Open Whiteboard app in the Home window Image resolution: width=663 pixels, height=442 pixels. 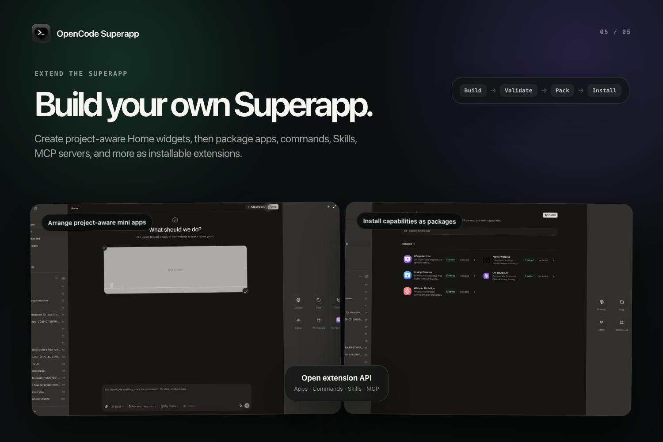[x=319, y=323]
